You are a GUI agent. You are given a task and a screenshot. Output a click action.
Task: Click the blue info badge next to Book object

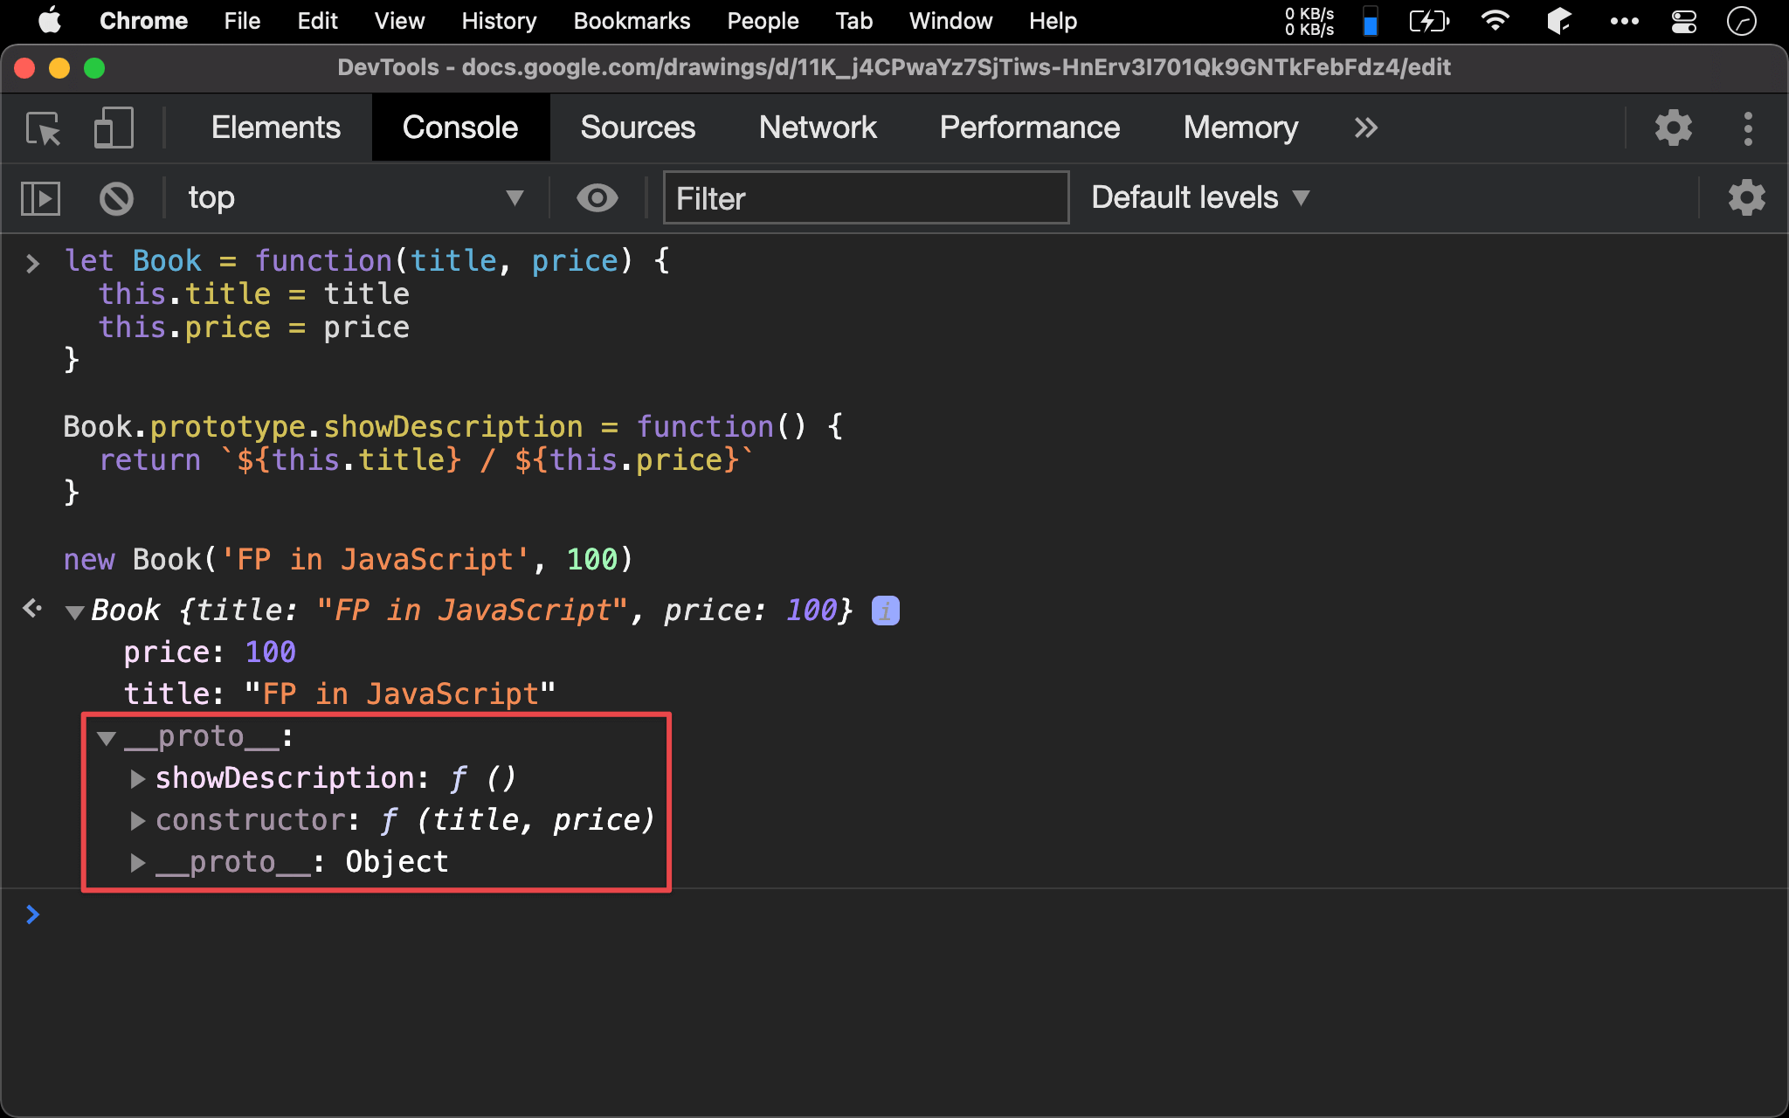885,611
